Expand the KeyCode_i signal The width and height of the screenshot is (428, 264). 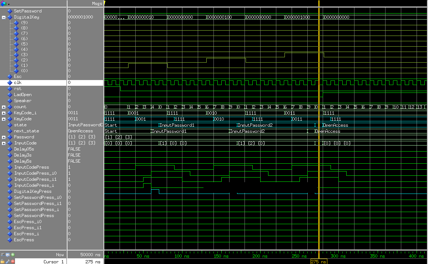pos(4,113)
